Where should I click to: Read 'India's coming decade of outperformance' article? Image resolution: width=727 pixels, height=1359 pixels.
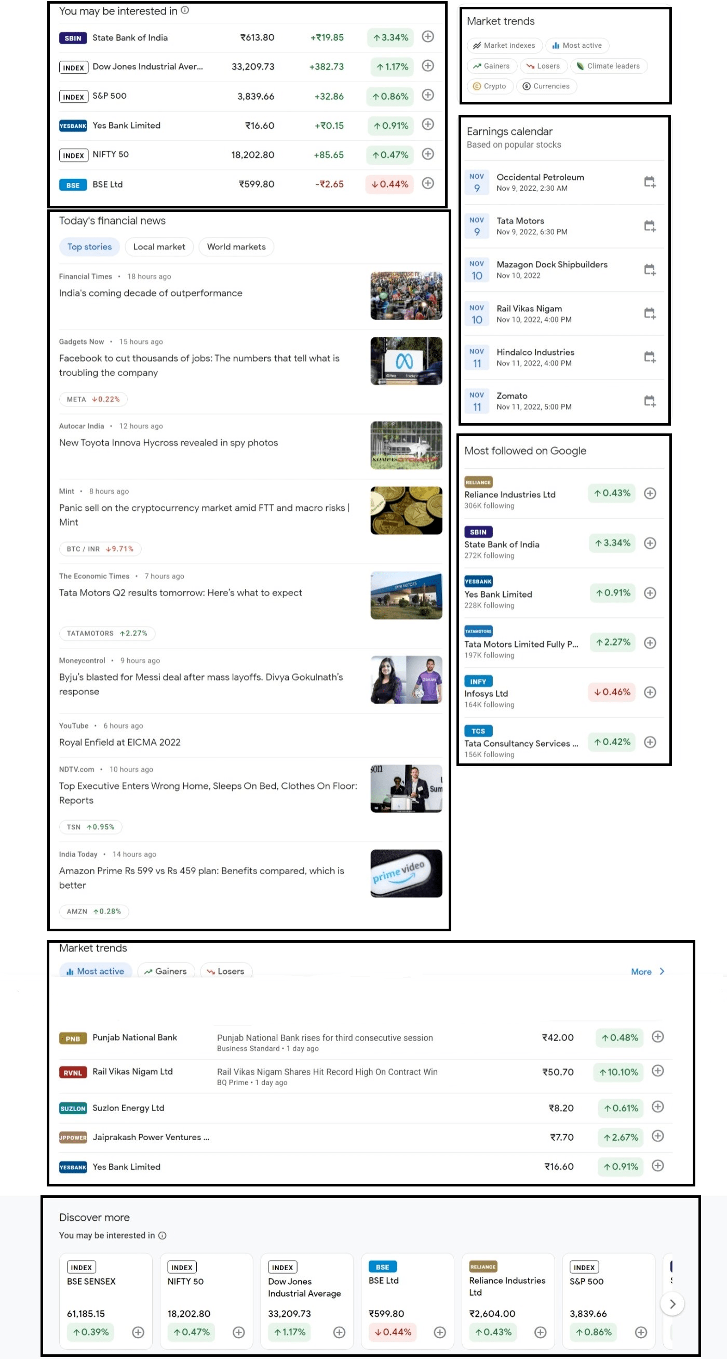(x=151, y=293)
